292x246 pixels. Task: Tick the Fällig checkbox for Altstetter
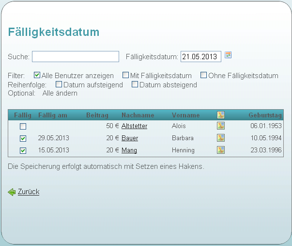click(x=23, y=126)
